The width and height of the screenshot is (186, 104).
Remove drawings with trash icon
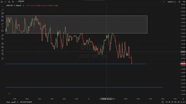coord(2,59)
